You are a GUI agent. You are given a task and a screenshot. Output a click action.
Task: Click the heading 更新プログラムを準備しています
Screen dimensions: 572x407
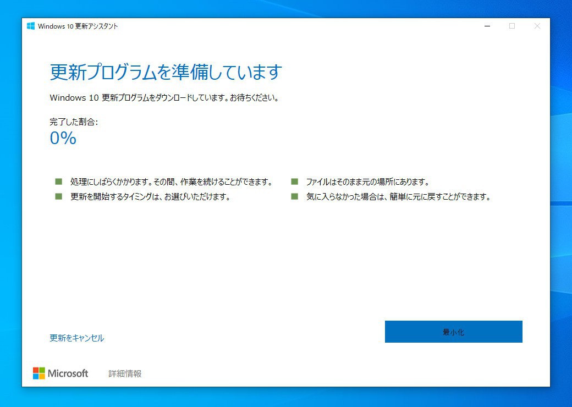166,71
